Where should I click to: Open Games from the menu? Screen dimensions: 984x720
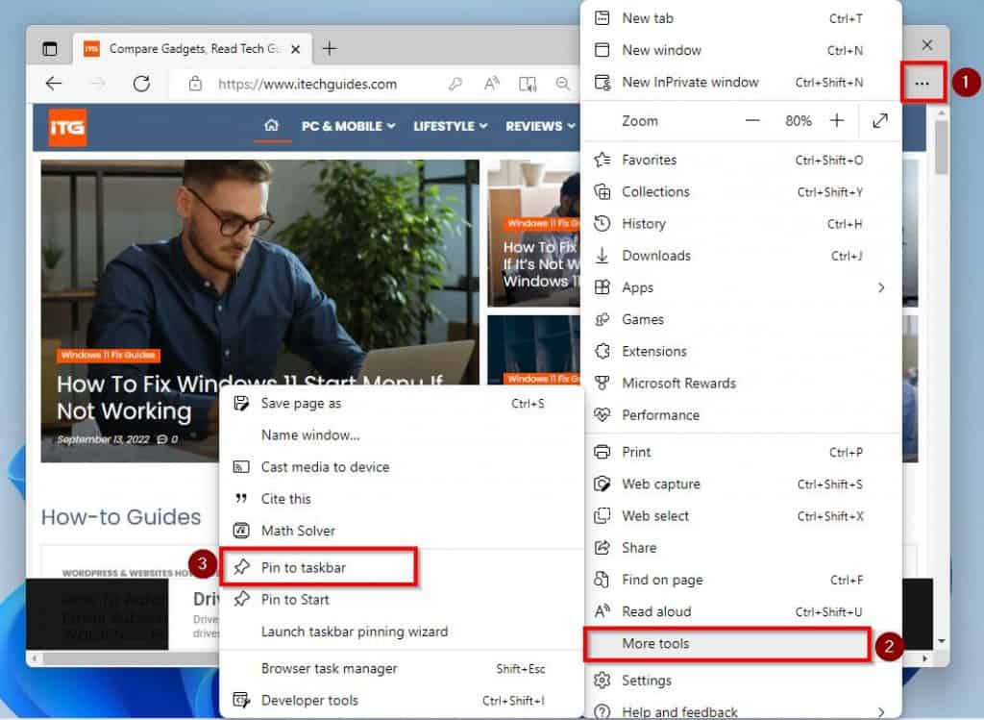741,319
